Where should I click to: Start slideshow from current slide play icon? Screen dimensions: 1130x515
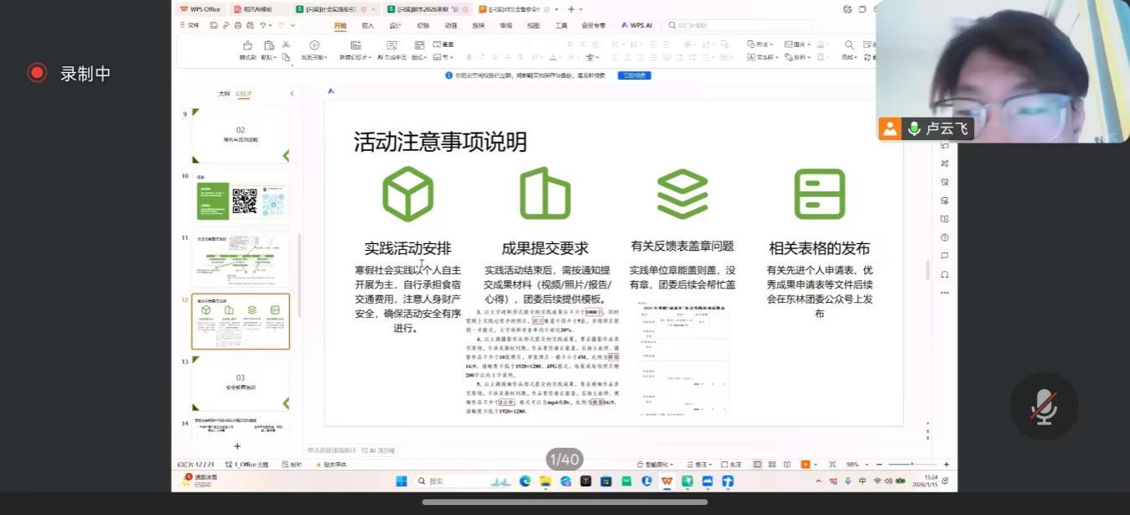click(x=314, y=45)
